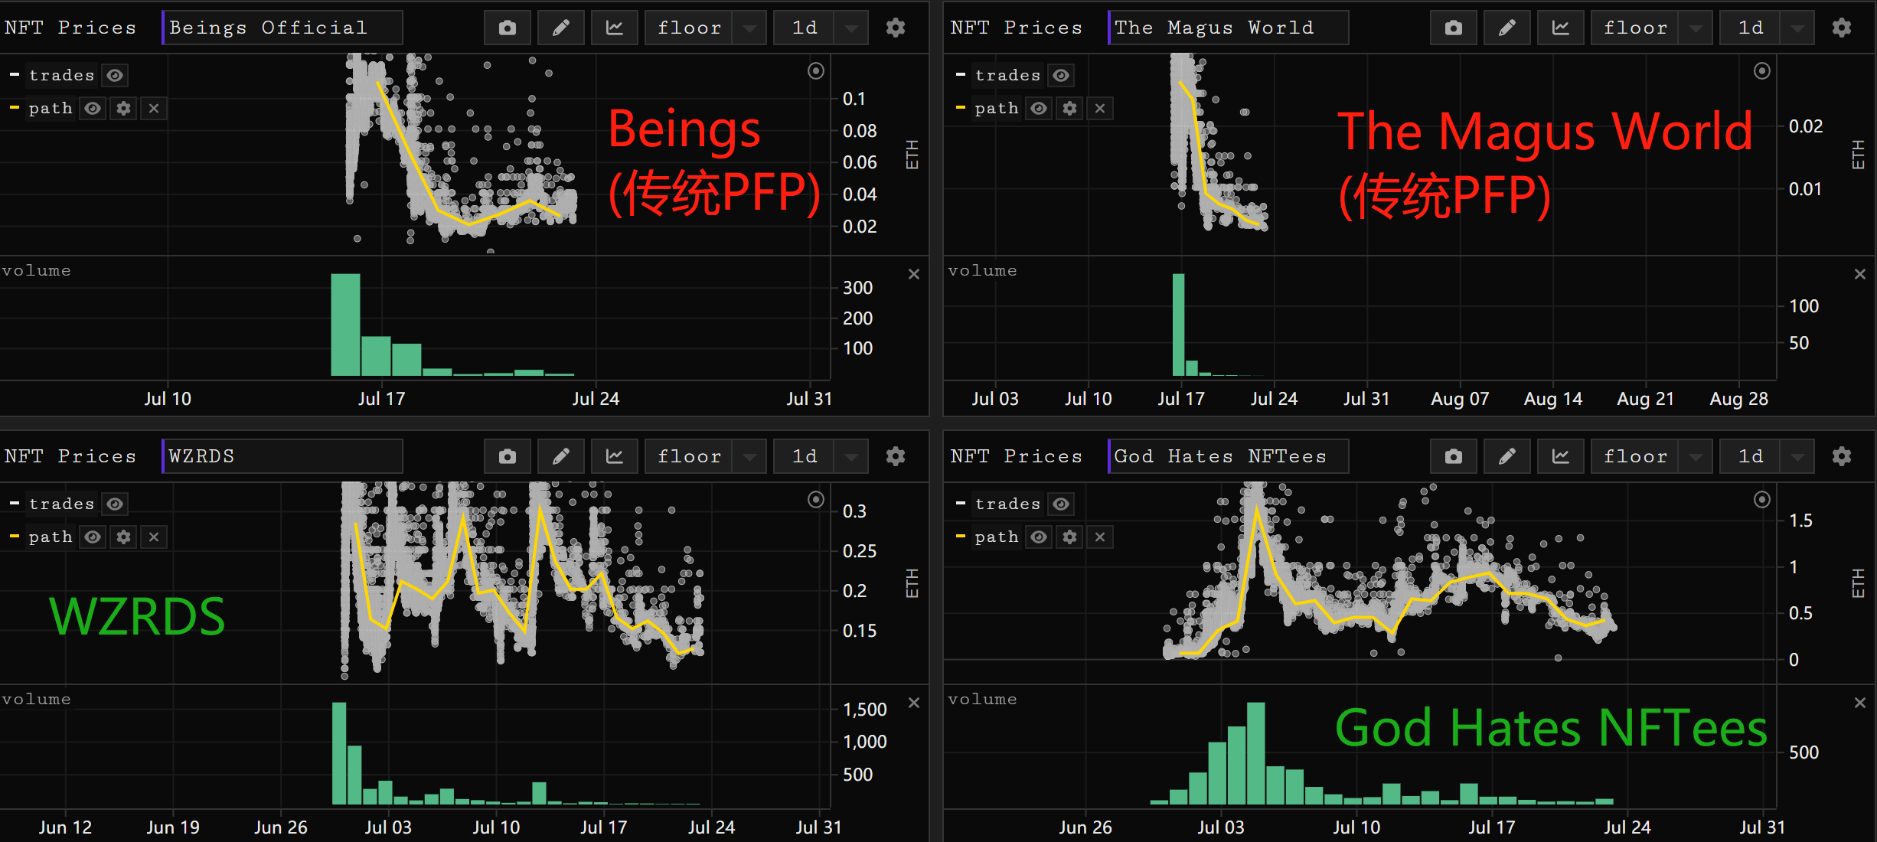This screenshot has height=842, width=1877.
Task: Click the target icon atop the WZRDS chart
Action: 816,500
